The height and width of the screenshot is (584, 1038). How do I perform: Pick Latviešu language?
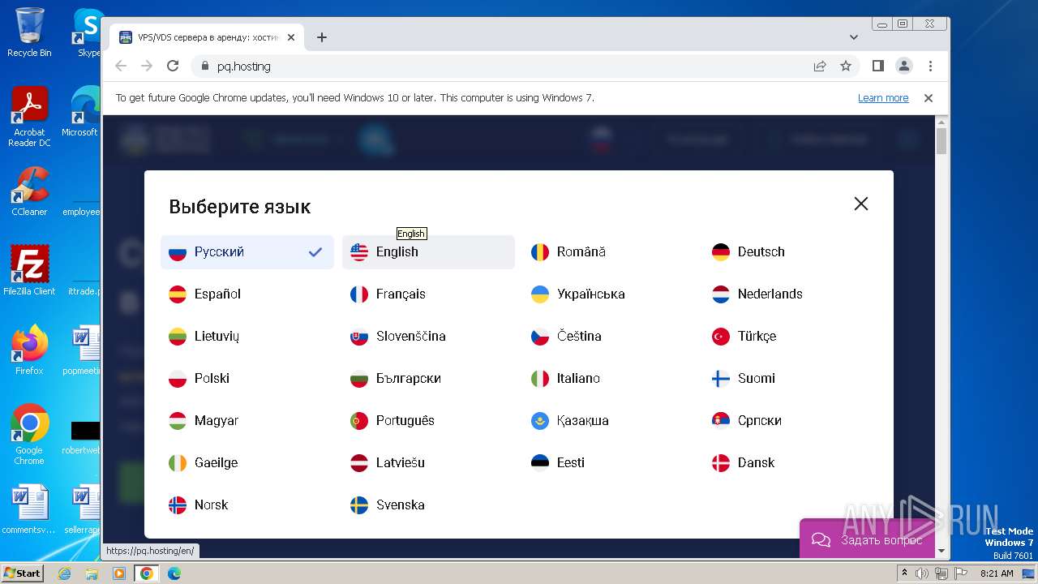(428, 463)
